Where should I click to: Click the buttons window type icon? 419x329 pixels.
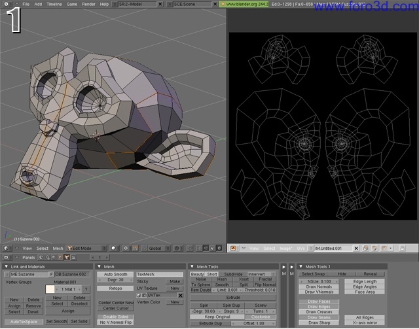coord(6,258)
